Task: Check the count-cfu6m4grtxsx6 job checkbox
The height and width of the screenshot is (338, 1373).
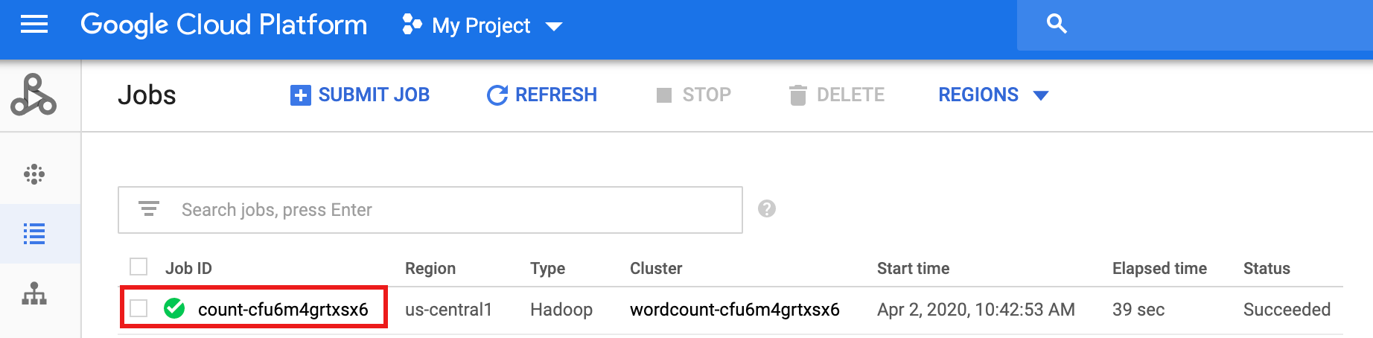Action: 138,308
